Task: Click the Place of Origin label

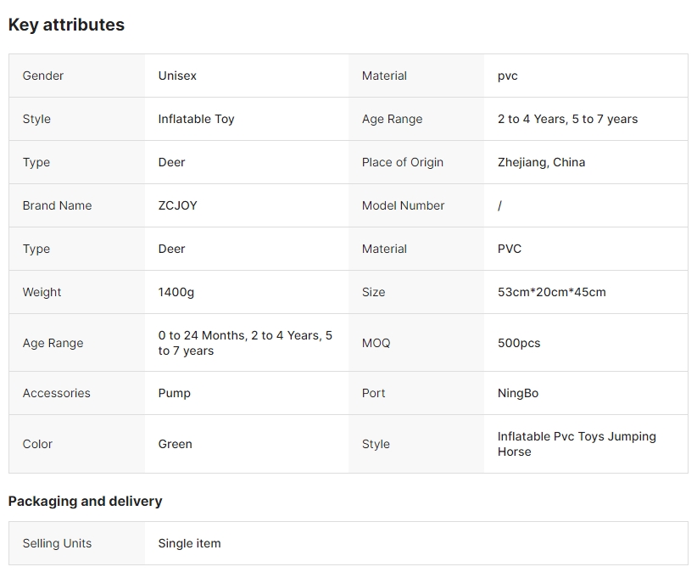Action: point(402,162)
